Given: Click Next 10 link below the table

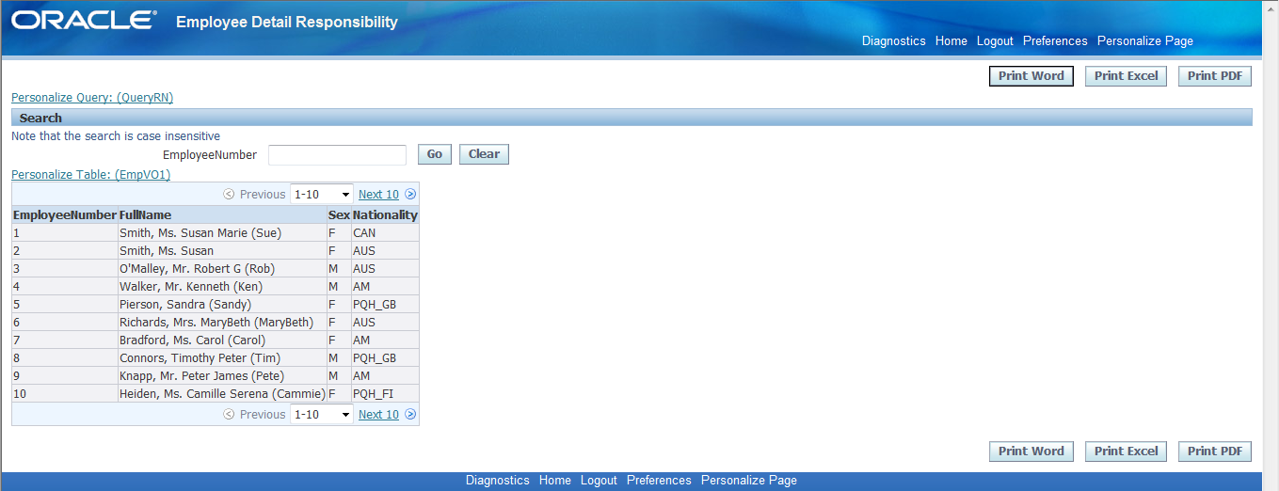Looking at the screenshot, I should tap(378, 415).
